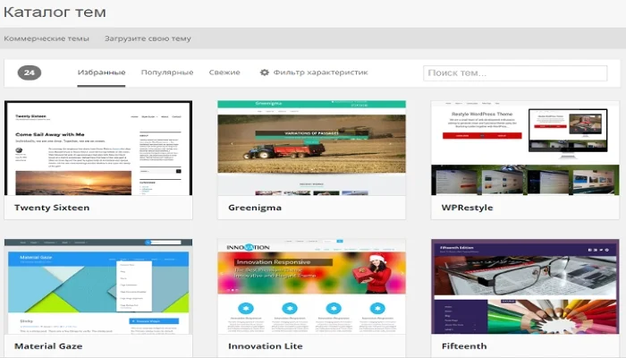The height and width of the screenshot is (358, 626).
Task: Click the Twenty Sixteen theme name
Action: click(x=52, y=208)
